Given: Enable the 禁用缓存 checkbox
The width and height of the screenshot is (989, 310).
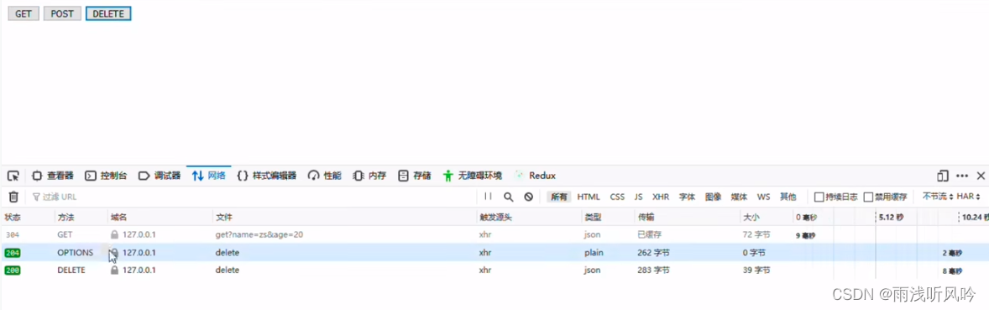Looking at the screenshot, I should (869, 197).
